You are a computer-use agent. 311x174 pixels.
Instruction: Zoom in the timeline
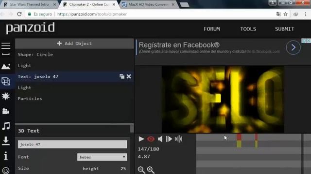(x=151, y=170)
